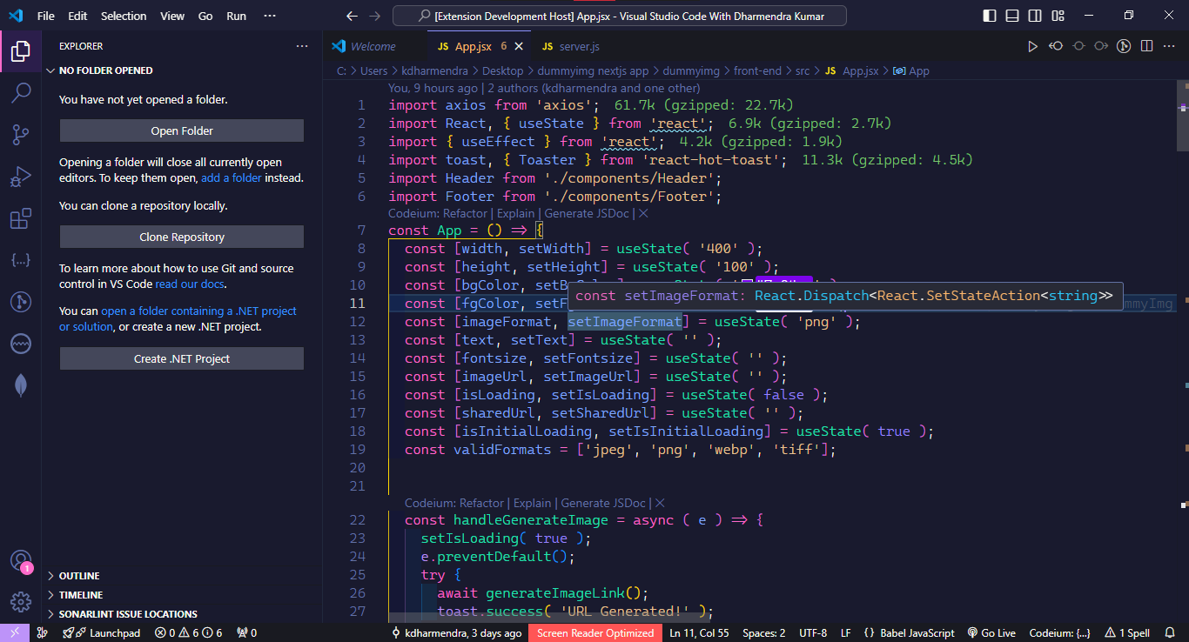Open the Search view

pos(21,92)
